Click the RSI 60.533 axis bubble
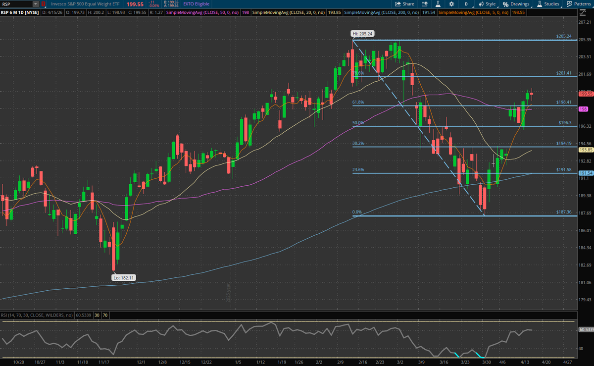Image resolution: width=594 pixels, height=366 pixels. (586, 329)
